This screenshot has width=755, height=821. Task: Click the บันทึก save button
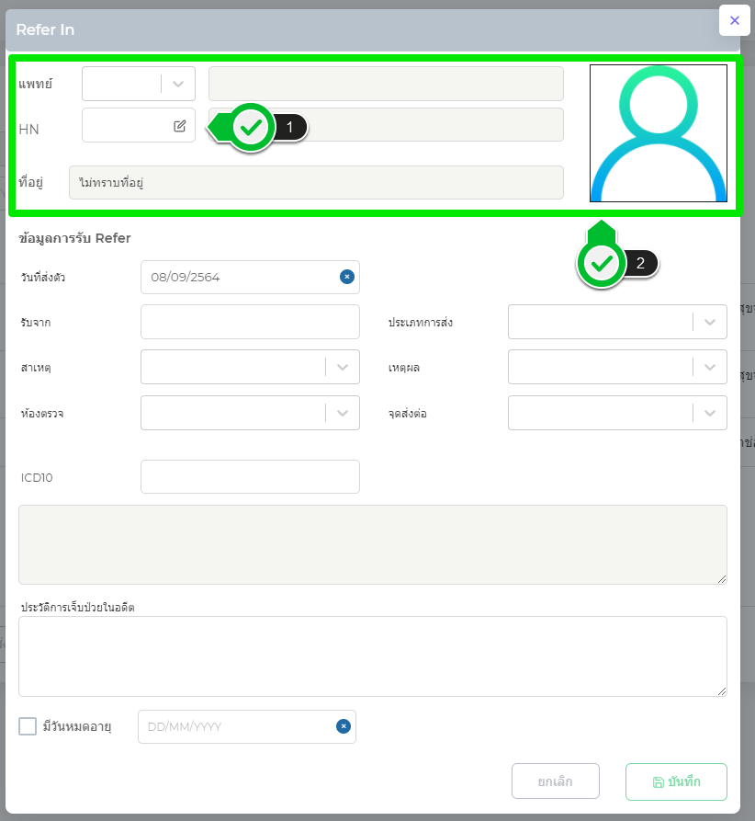[676, 781]
